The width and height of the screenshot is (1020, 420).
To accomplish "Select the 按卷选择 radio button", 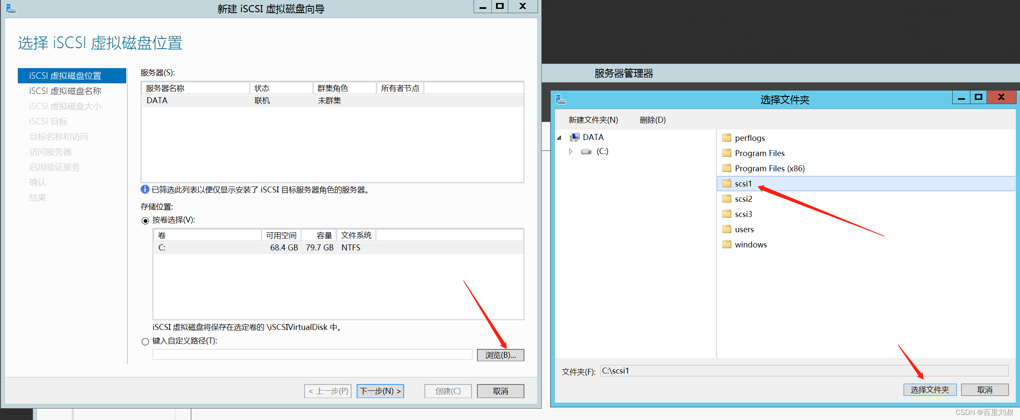I will pos(145,220).
